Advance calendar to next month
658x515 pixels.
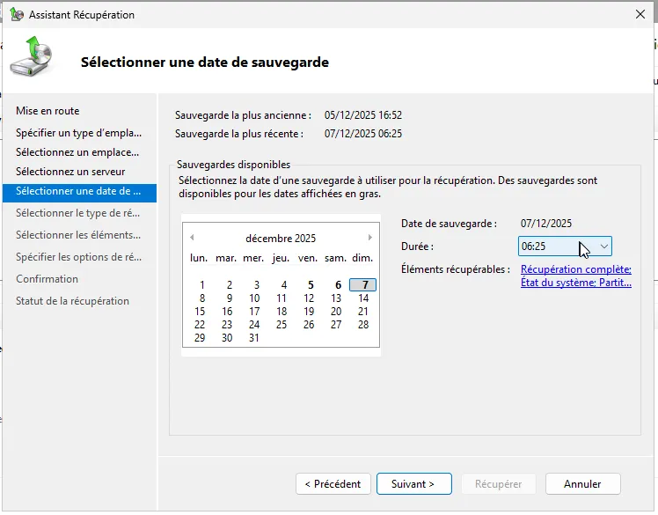point(370,238)
